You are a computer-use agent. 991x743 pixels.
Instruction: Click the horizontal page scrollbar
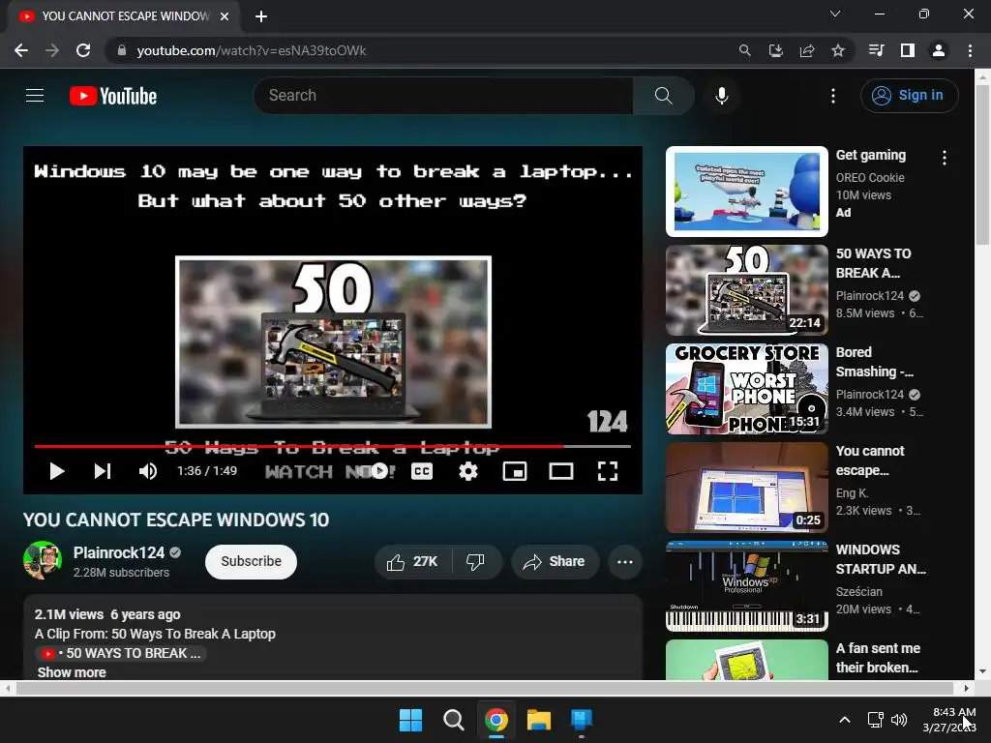point(484,688)
